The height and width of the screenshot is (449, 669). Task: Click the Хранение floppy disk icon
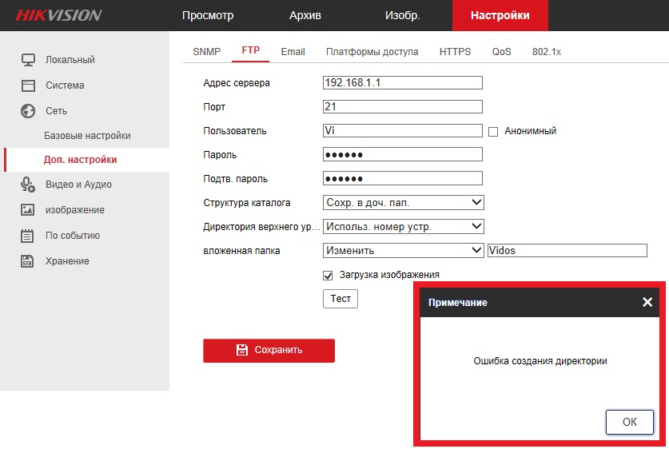pyautogui.click(x=28, y=261)
